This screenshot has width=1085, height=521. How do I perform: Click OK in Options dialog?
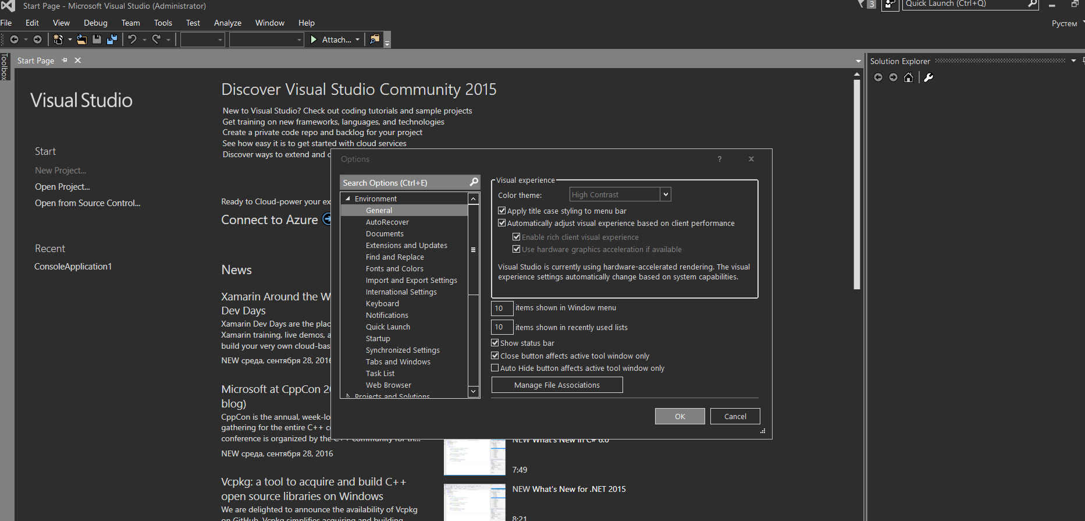680,416
